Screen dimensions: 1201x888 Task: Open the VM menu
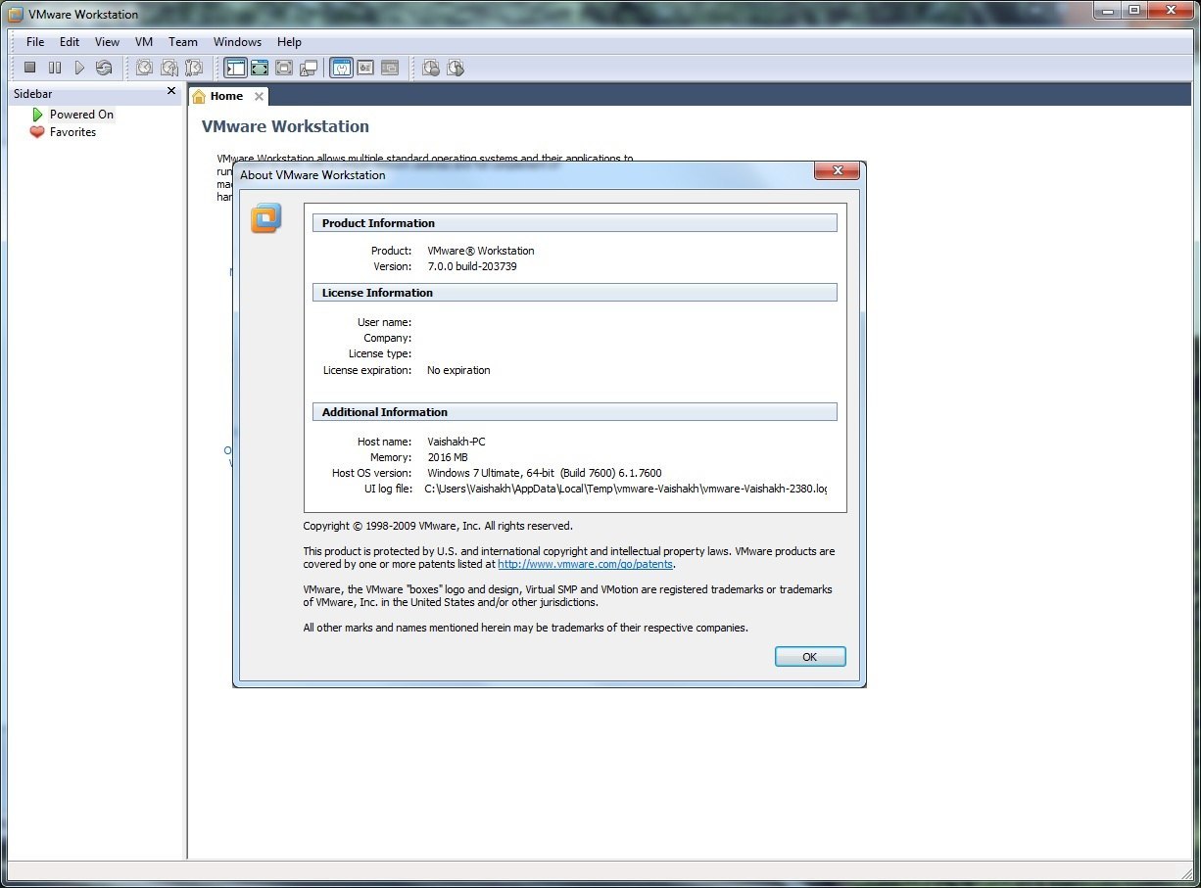(143, 42)
